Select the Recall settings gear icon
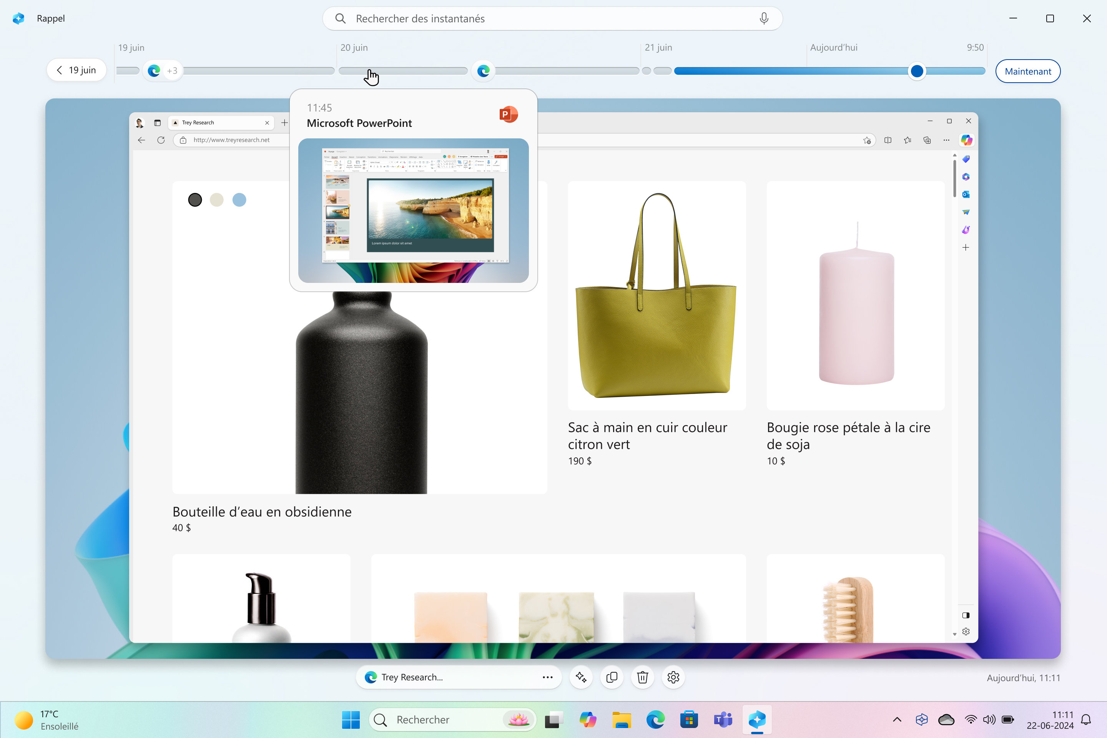Screen dimensions: 1107x738 674,677
